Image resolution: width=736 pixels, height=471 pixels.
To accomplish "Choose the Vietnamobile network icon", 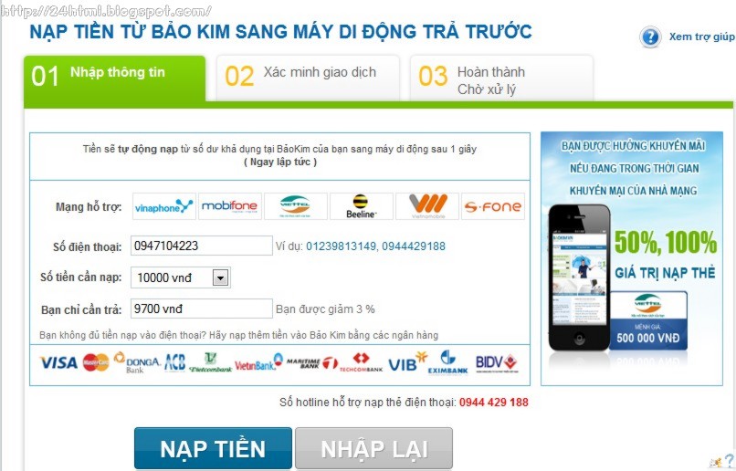I will [x=426, y=206].
